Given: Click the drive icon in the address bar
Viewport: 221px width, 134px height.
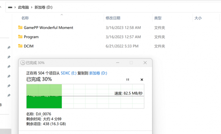Looking at the screenshot, I should point(10,7).
